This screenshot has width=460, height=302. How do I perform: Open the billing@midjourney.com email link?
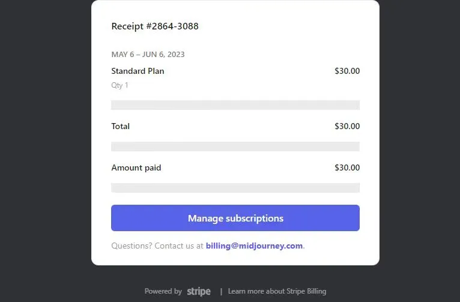click(x=254, y=246)
